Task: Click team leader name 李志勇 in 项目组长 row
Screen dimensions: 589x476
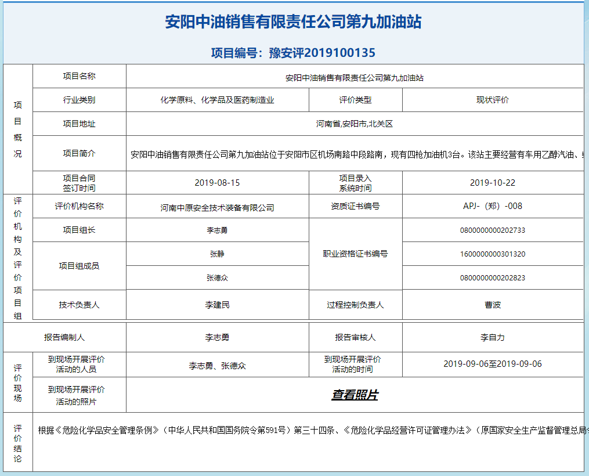Action: pos(218,230)
